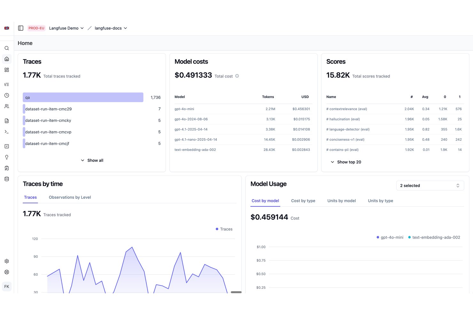Image resolution: width=473 pixels, height=315 pixels.
Task: Open the 2 selected models dropdown
Action: pos(430,186)
